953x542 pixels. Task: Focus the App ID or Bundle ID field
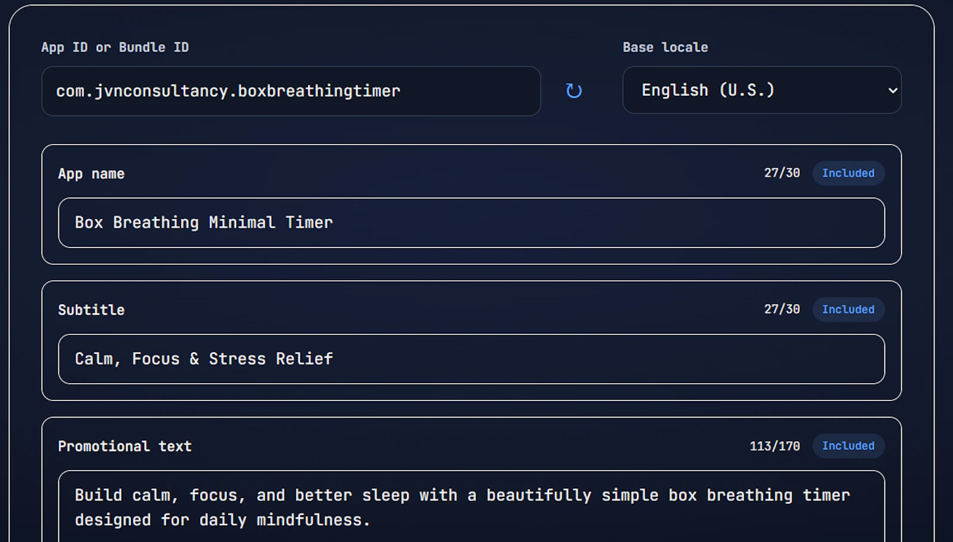point(291,91)
